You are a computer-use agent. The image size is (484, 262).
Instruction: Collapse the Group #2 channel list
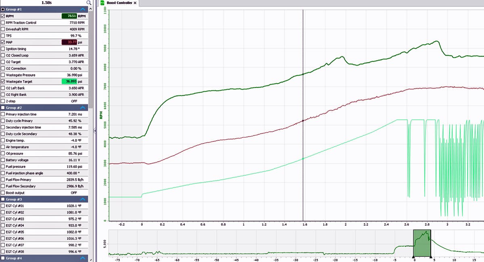click(x=83, y=108)
